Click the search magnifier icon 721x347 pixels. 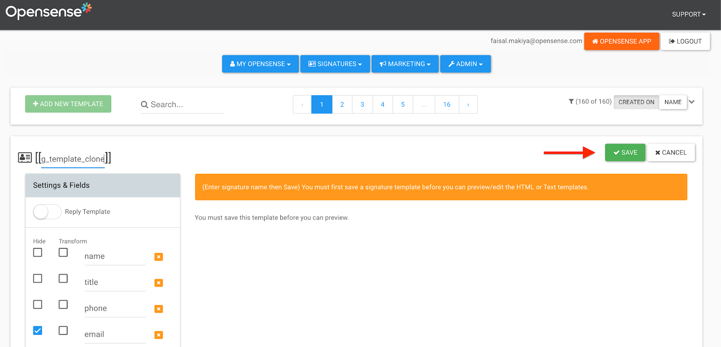point(145,104)
